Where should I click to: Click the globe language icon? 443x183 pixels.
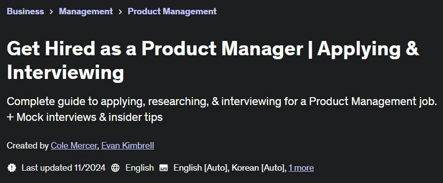tap(115, 168)
